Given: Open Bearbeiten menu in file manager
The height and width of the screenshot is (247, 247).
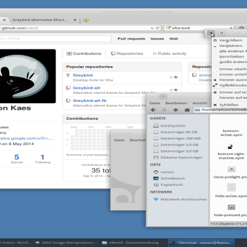Looking at the screenshot, I should (176, 103).
